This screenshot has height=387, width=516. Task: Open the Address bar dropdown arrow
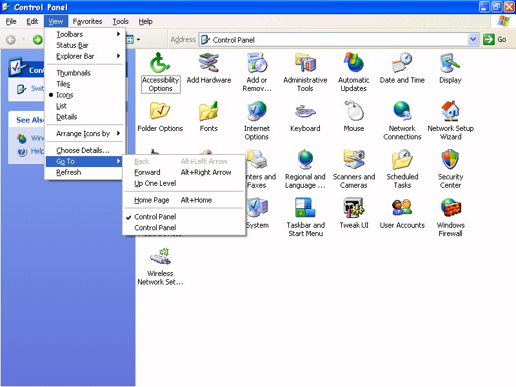point(473,40)
